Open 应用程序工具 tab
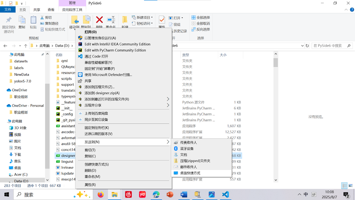This screenshot has height=200, width=355. (x=72, y=10)
